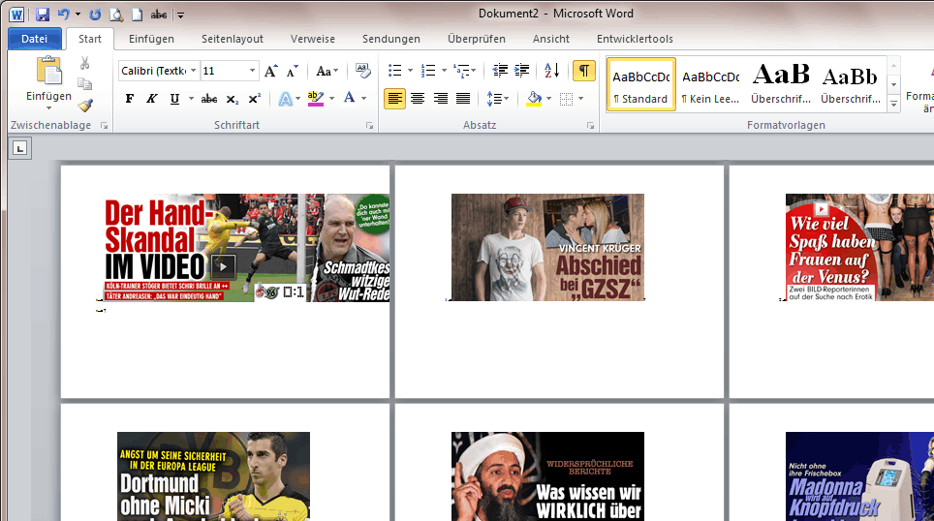
Task: Click the Text Effects glowing A icon
Action: tap(285, 99)
